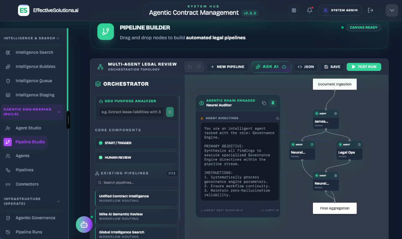
Task: Copy the Agent Directives text
Action: [x=278, y=118]
